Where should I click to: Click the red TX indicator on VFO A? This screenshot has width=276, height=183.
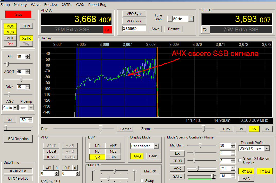[x=107, y=30]
